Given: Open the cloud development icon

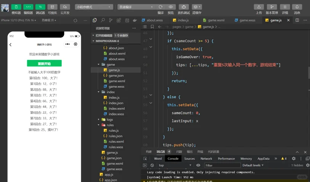Looking at the screenshot, I should 64,7.
